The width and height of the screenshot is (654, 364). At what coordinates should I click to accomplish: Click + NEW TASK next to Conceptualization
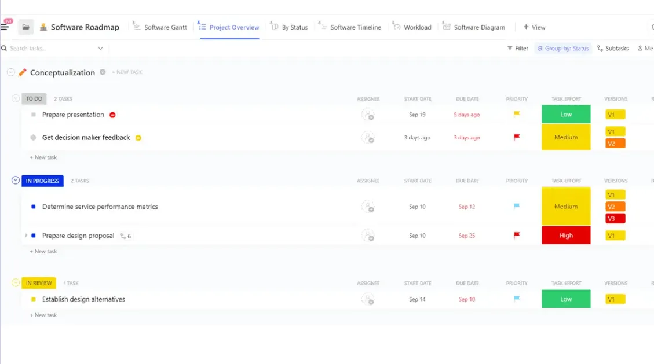coord(127,72)
